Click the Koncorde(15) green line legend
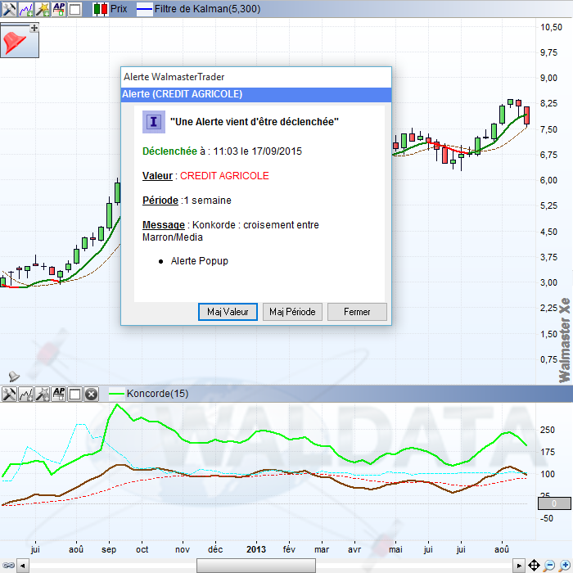Viewport: 573px width, 573px height. click(x=149, y=394)
